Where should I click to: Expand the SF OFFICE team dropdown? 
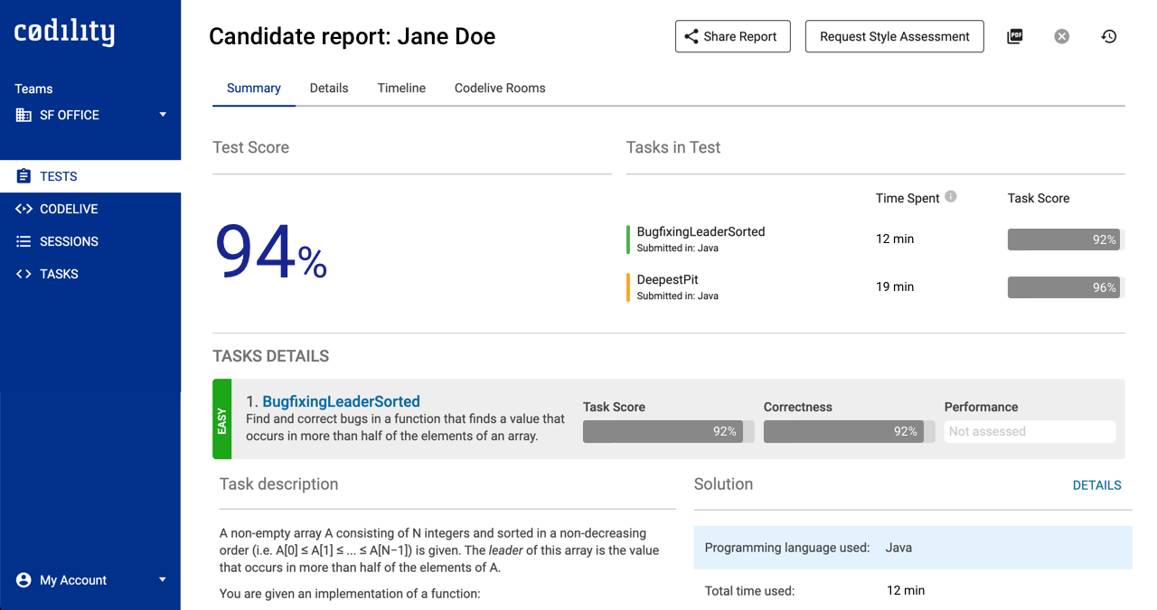(163, 115)
